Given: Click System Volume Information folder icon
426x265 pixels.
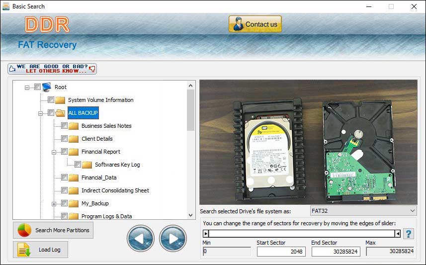Looking at the screenshot, I should 60,100.
